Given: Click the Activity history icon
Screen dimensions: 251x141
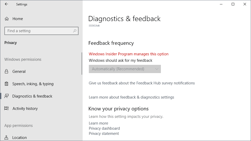Looking at the screenshot, I should 7,109.
